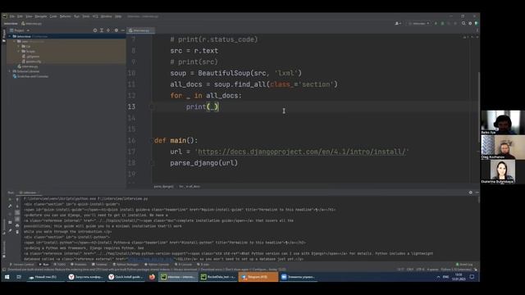
Task: Collapse the interview project root folder
Action: [10, 36]
